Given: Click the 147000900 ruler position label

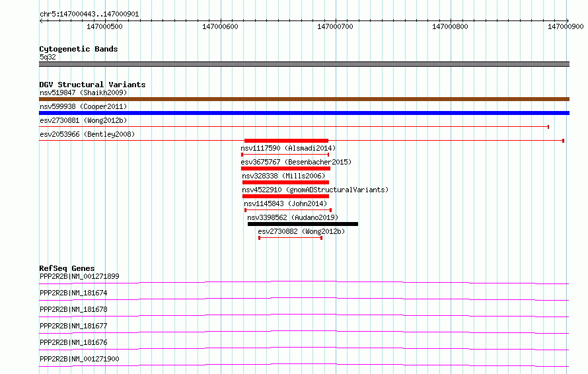Looking at the screenshot, I should pyautogui.click(x=566, y=26).
